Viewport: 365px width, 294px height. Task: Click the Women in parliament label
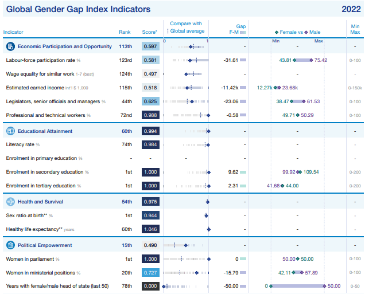33,259
